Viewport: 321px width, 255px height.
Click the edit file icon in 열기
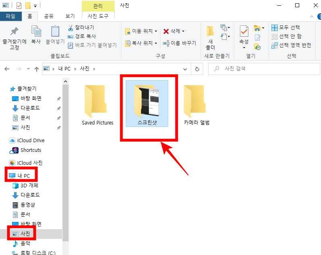[x=258, y=37]
